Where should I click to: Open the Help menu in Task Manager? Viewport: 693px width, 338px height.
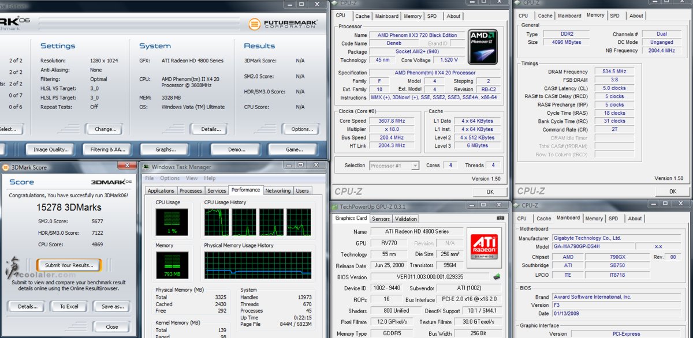[x=210, y=178]
